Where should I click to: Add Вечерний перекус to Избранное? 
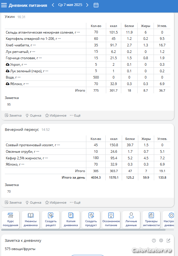pos(56,203)
